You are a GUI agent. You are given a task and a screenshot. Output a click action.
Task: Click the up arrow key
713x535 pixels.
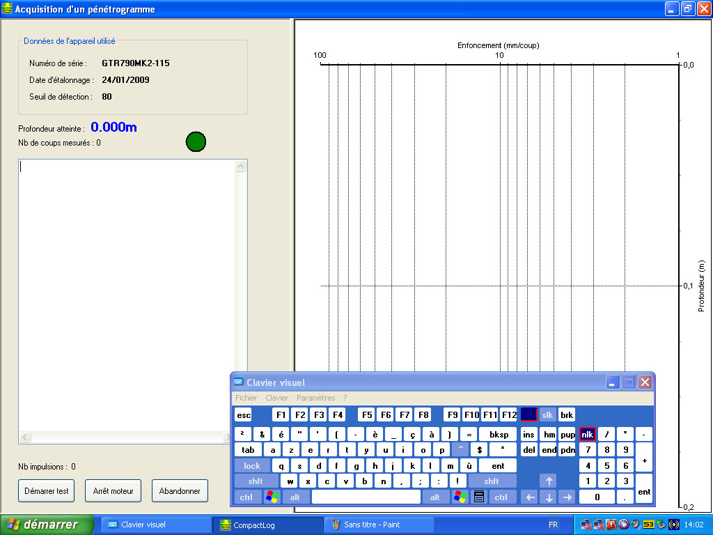coord(549,481)
